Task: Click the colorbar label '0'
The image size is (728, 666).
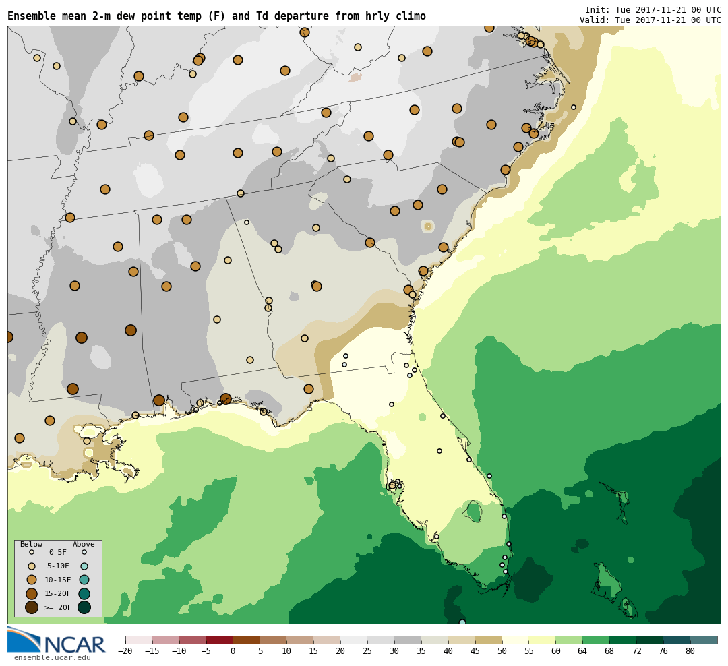Action: [x=233, y=651]
